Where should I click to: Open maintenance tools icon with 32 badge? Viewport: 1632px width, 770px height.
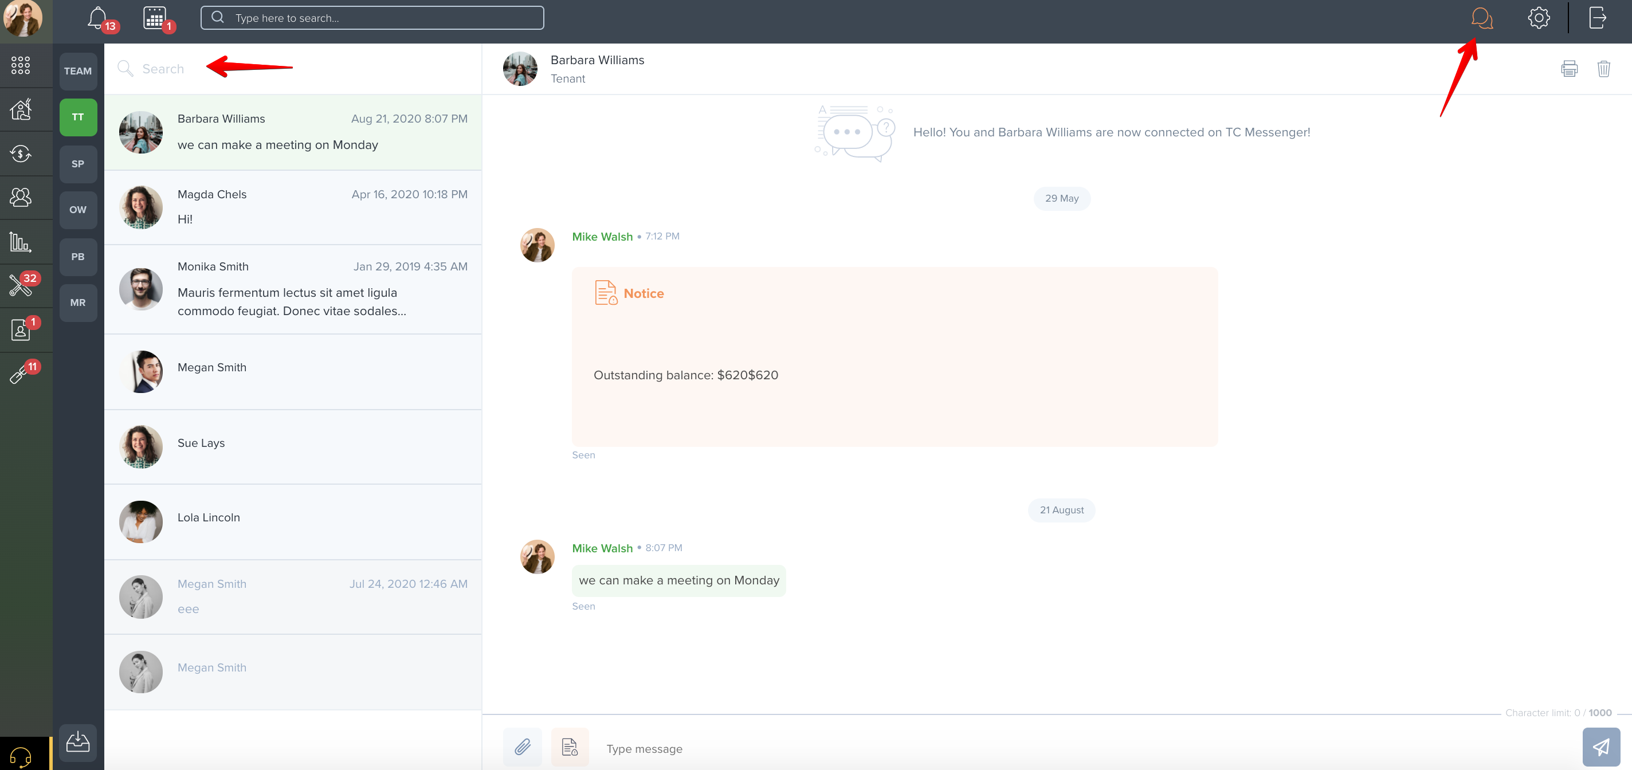click(x=20, y=285)
